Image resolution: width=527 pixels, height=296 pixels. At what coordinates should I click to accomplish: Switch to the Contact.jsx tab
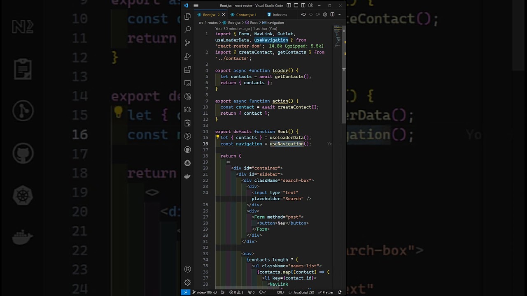246,15
